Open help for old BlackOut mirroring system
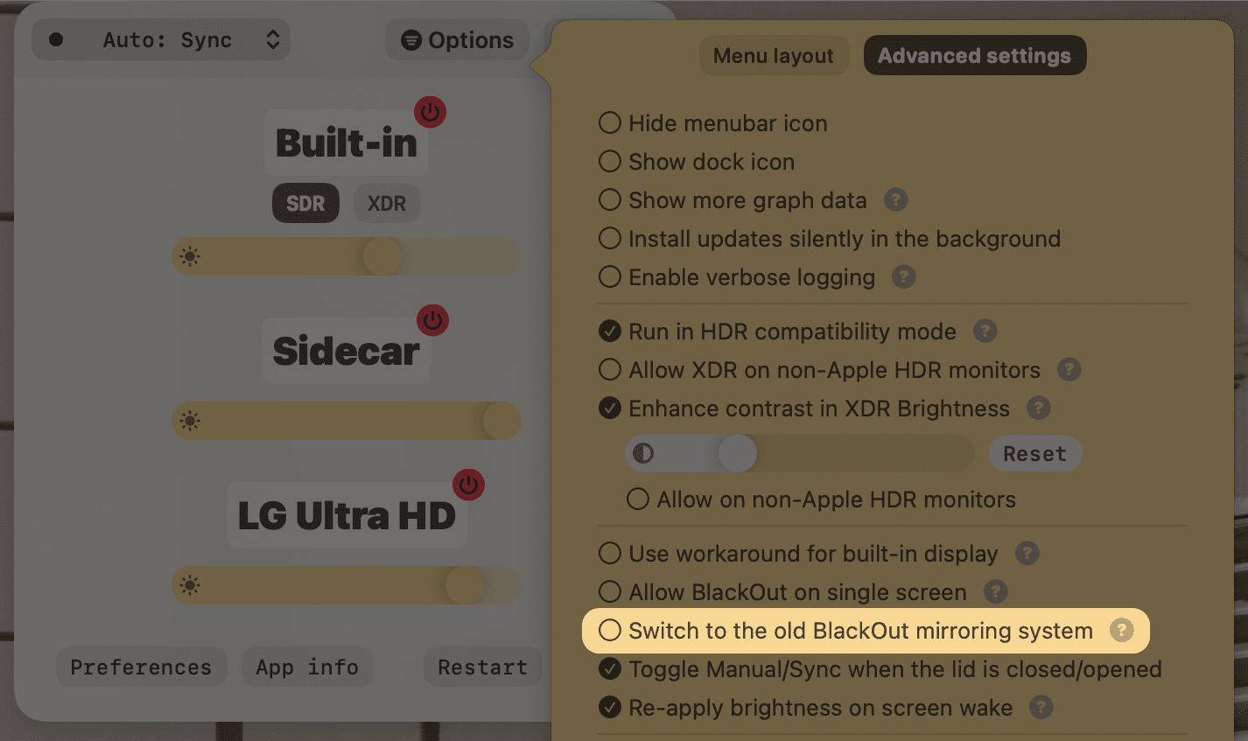Image resolution: width=1248 pixels, height=741 pixels. click(x=1121, y=630)
